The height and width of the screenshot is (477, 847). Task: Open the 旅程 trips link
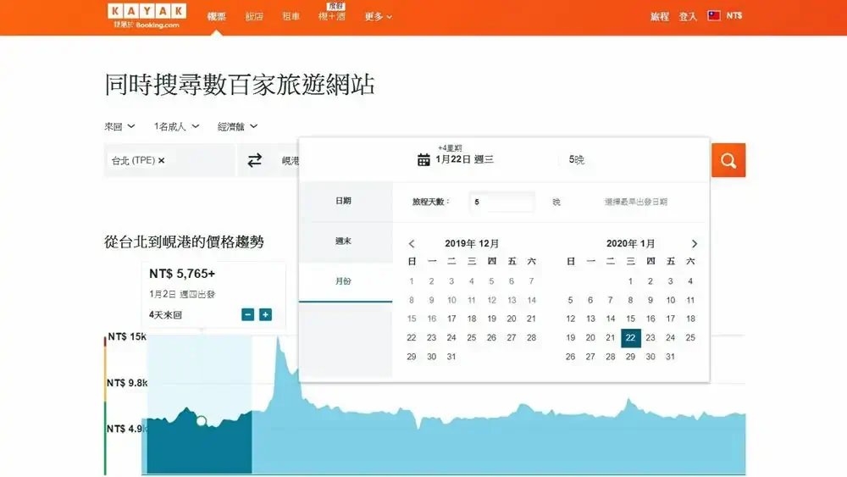[659, 16]
